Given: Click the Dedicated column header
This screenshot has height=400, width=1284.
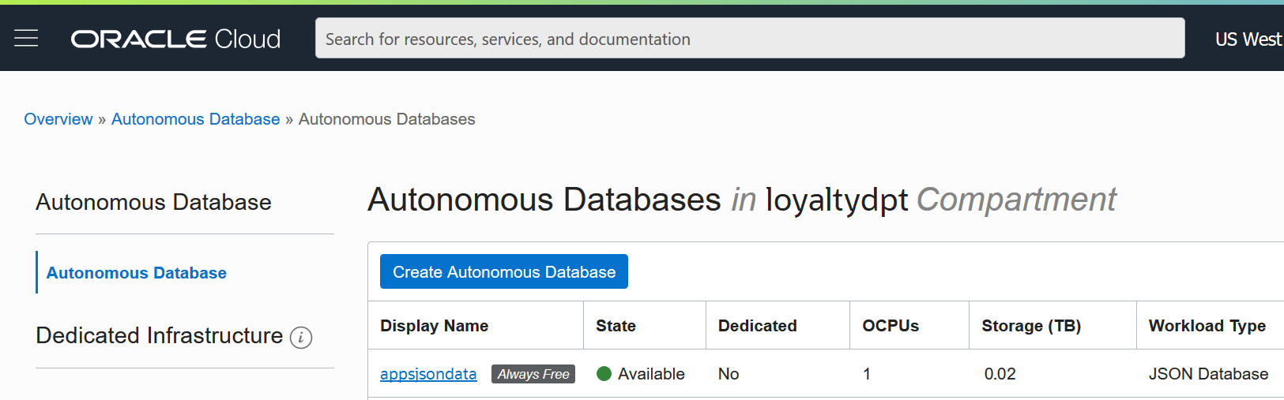Looking at the screenshot, I should tap(757, 326).
